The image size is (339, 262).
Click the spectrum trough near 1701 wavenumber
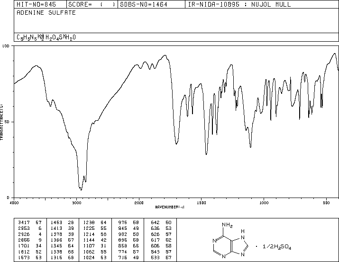click(x=176, y=144)
